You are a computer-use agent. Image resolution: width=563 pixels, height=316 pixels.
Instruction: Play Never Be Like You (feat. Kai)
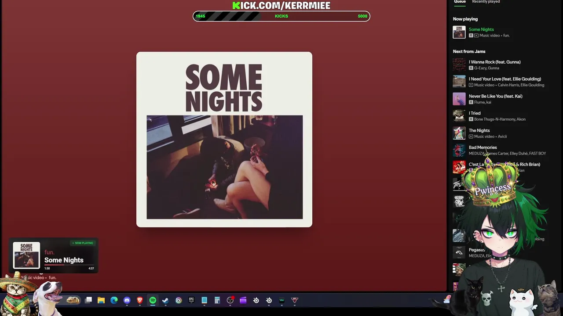click(495, 96)
